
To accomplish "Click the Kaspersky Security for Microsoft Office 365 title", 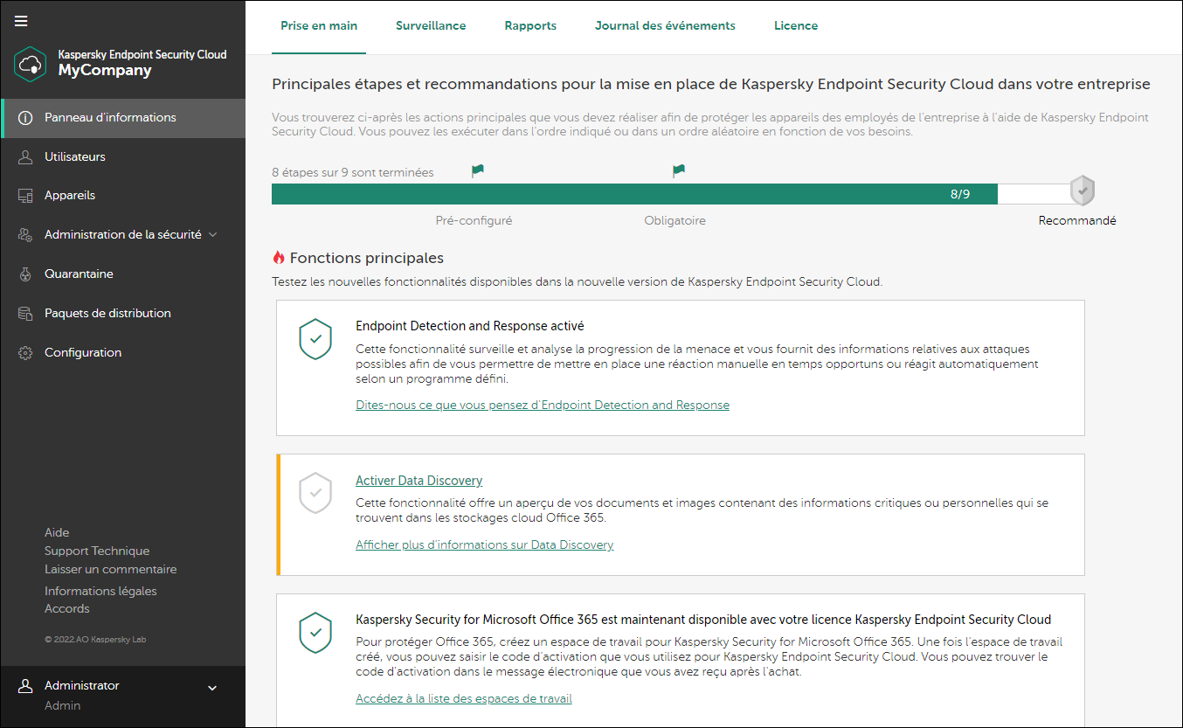I will [x=703, y=620].
